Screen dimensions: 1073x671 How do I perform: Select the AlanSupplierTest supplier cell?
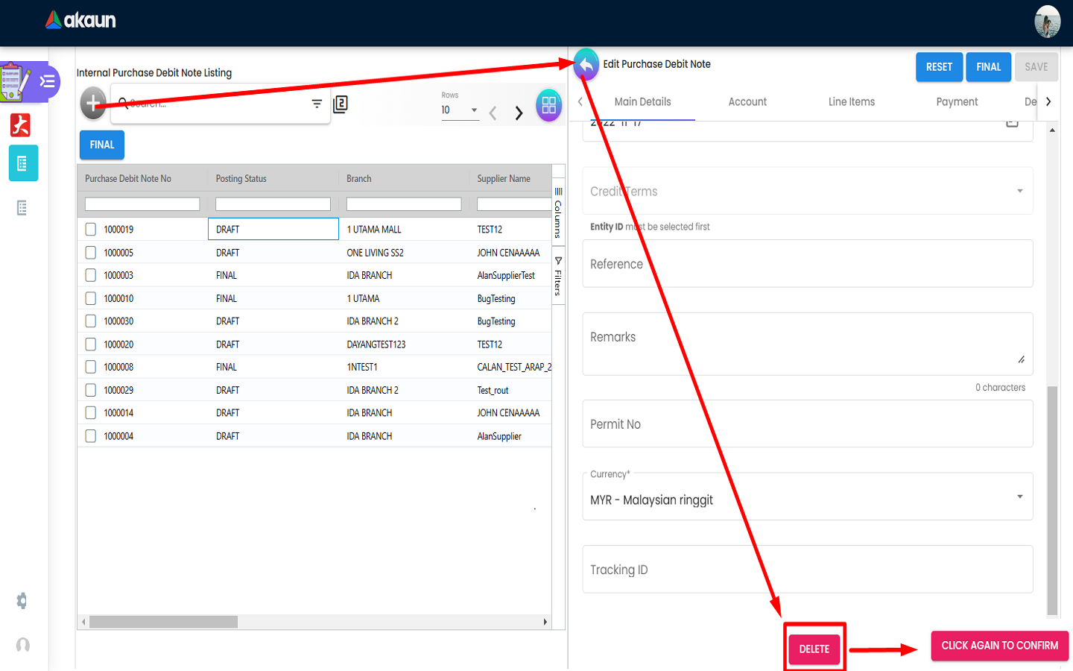tap(510, 275)
